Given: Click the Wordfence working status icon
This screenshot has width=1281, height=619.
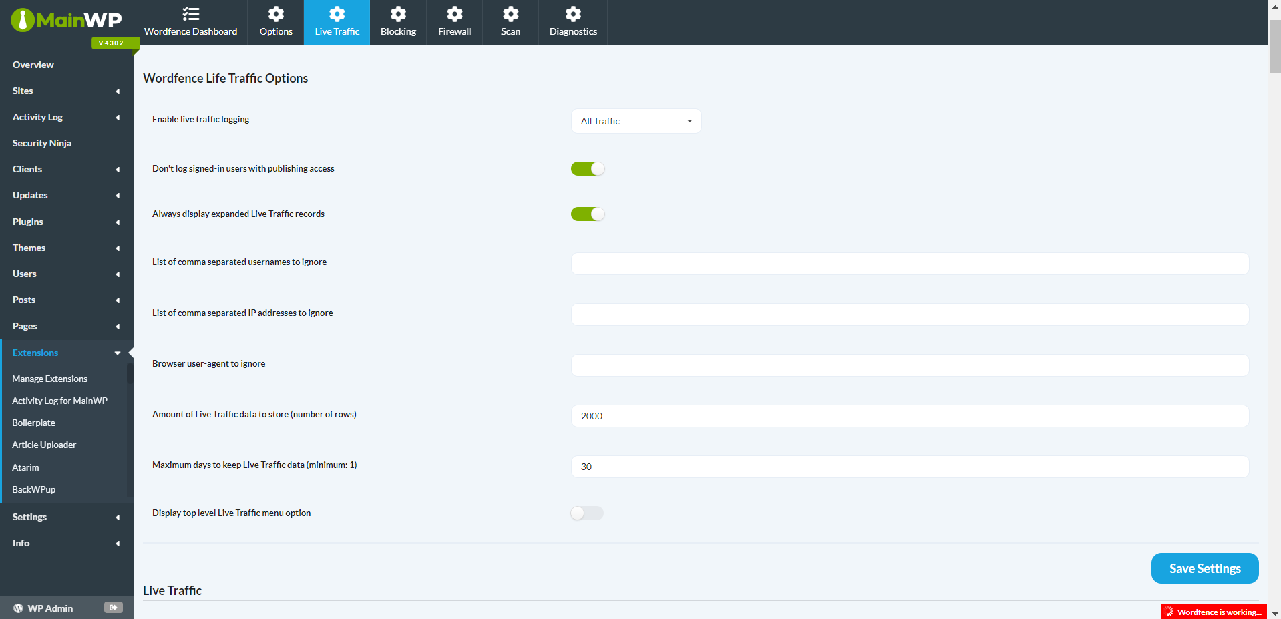Looking at the screenshot, I should click(x=1170, y=612).
